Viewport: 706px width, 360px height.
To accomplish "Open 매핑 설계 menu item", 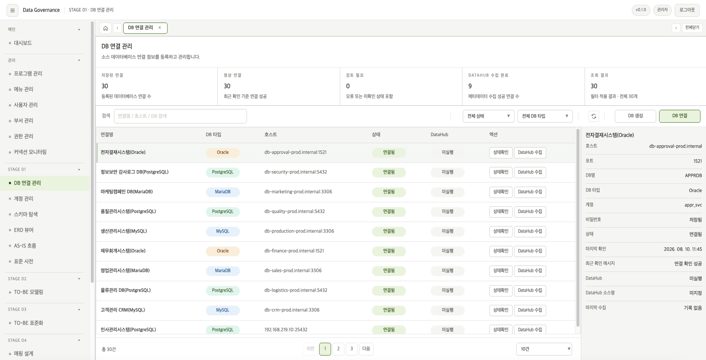I will click(x=45, y=353).
